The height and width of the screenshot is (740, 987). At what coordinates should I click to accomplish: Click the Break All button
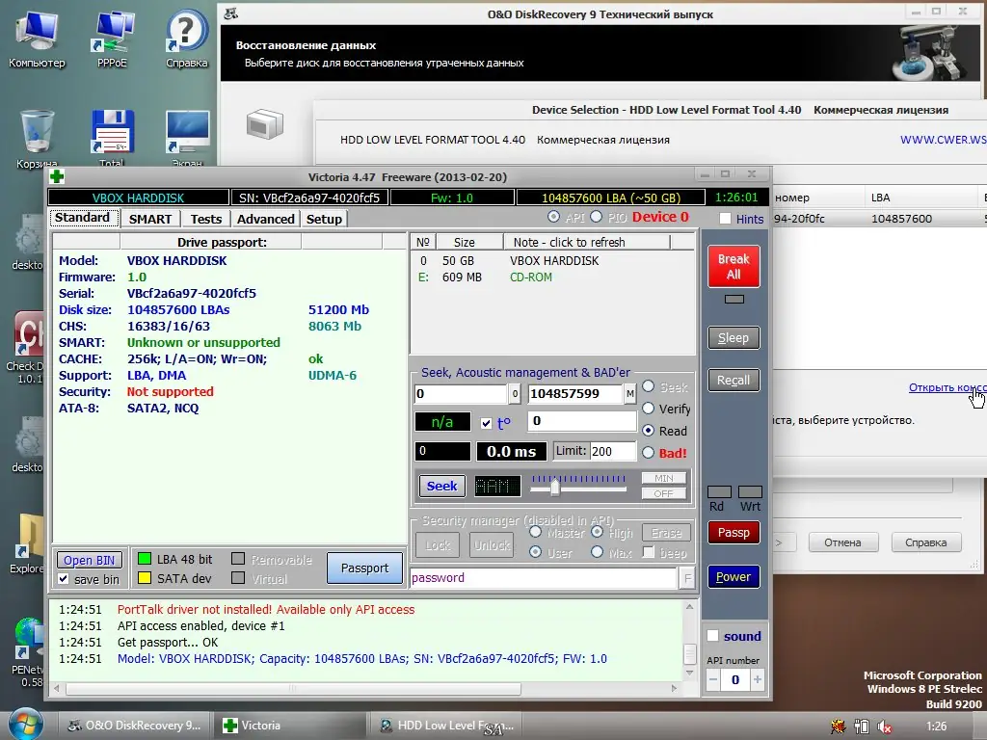734,266
